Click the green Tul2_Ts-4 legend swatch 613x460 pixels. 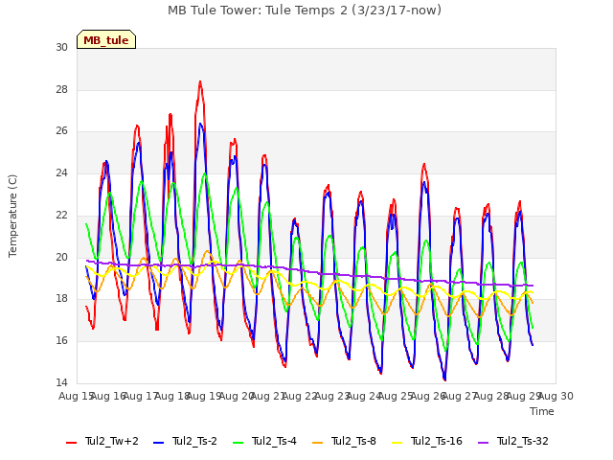(x=238, y=443)
